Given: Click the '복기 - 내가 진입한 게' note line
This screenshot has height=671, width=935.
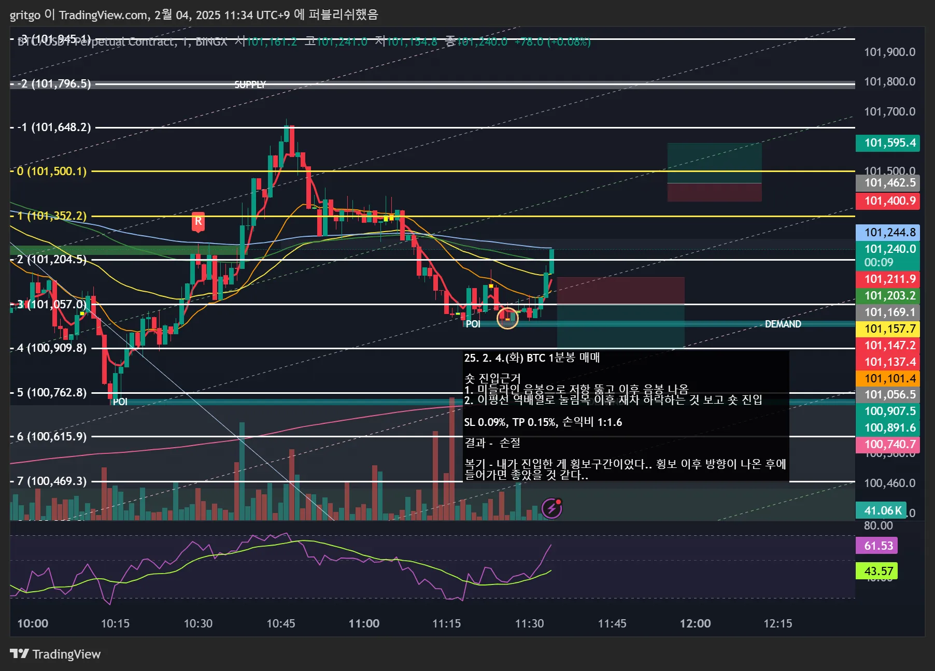Looking at the screenshot, I should pos(625,463).
